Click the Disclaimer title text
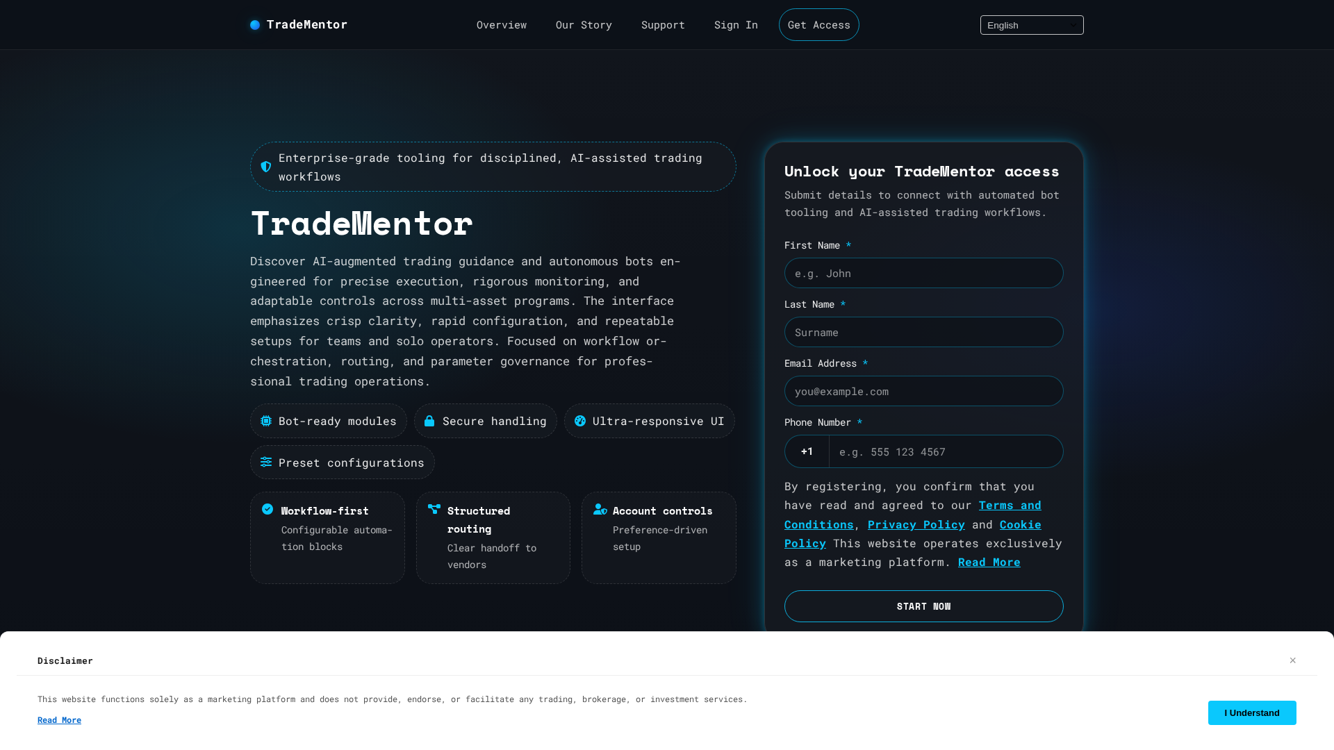The height and width of the screenshot is (750, 1334). pos(65,660)
